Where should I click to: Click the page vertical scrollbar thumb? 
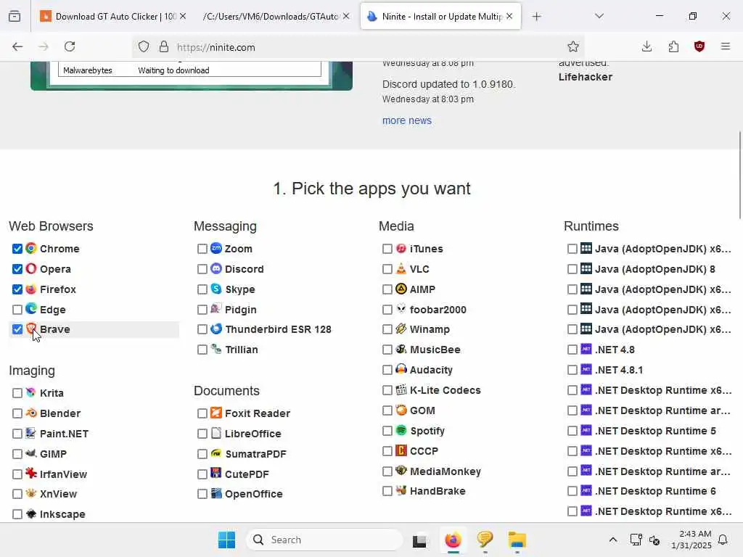click(739, 175)
